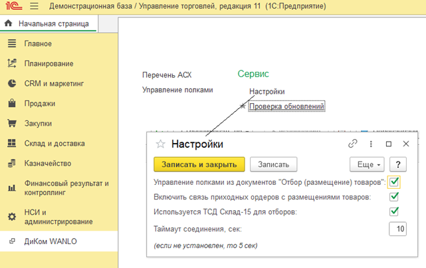Open the three-dot menu in dialog title

[371, 144]
